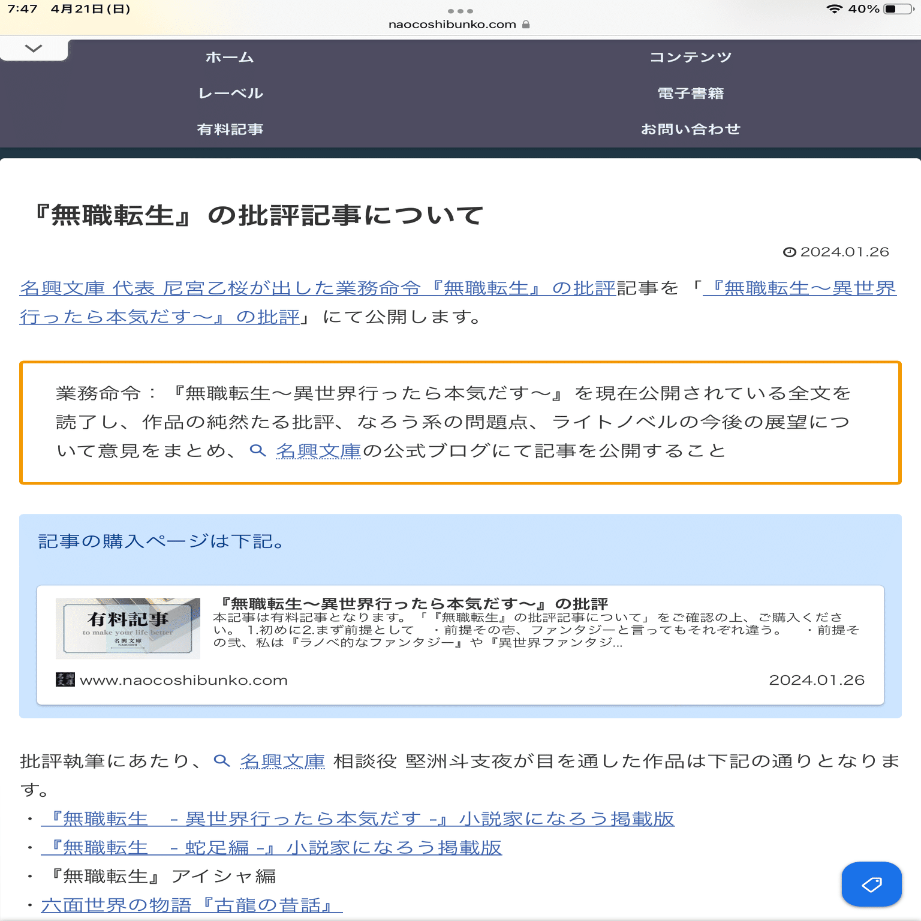Tap the clock icon beside the article date
This screenshot has height=921, width=921.
tap(790, 252)
